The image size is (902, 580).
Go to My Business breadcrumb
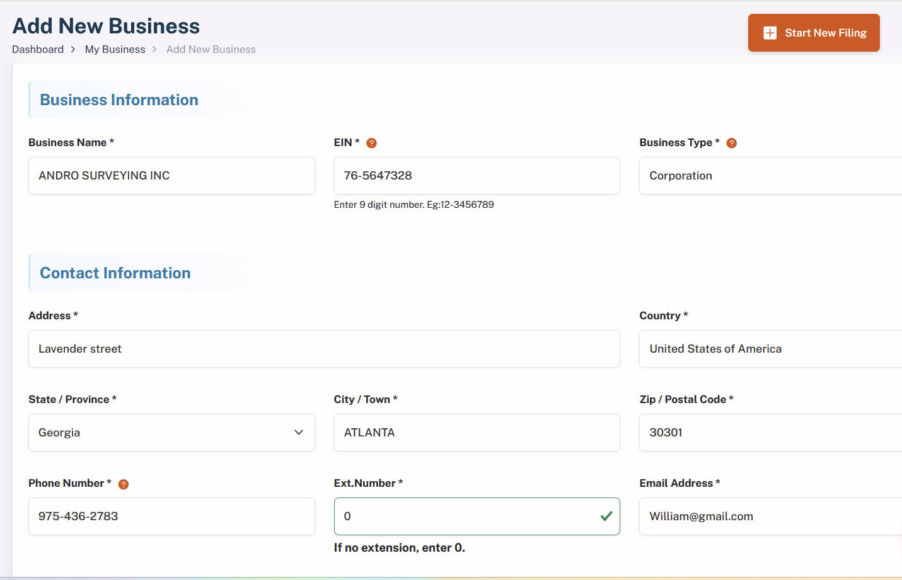pos(115,49)
